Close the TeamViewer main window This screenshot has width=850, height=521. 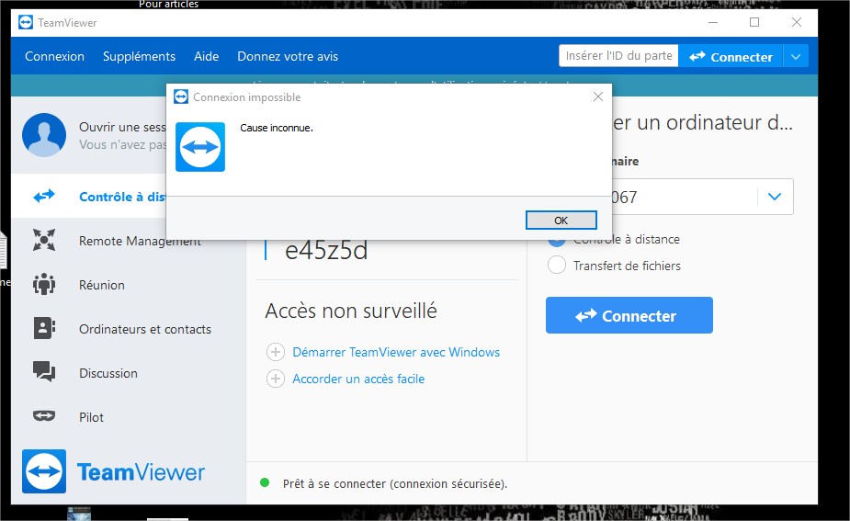(797, 22)
